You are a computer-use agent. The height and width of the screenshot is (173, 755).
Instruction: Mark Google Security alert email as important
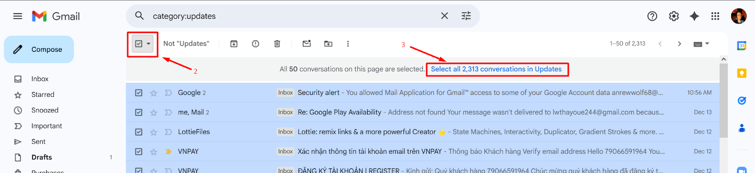(168, 93)
